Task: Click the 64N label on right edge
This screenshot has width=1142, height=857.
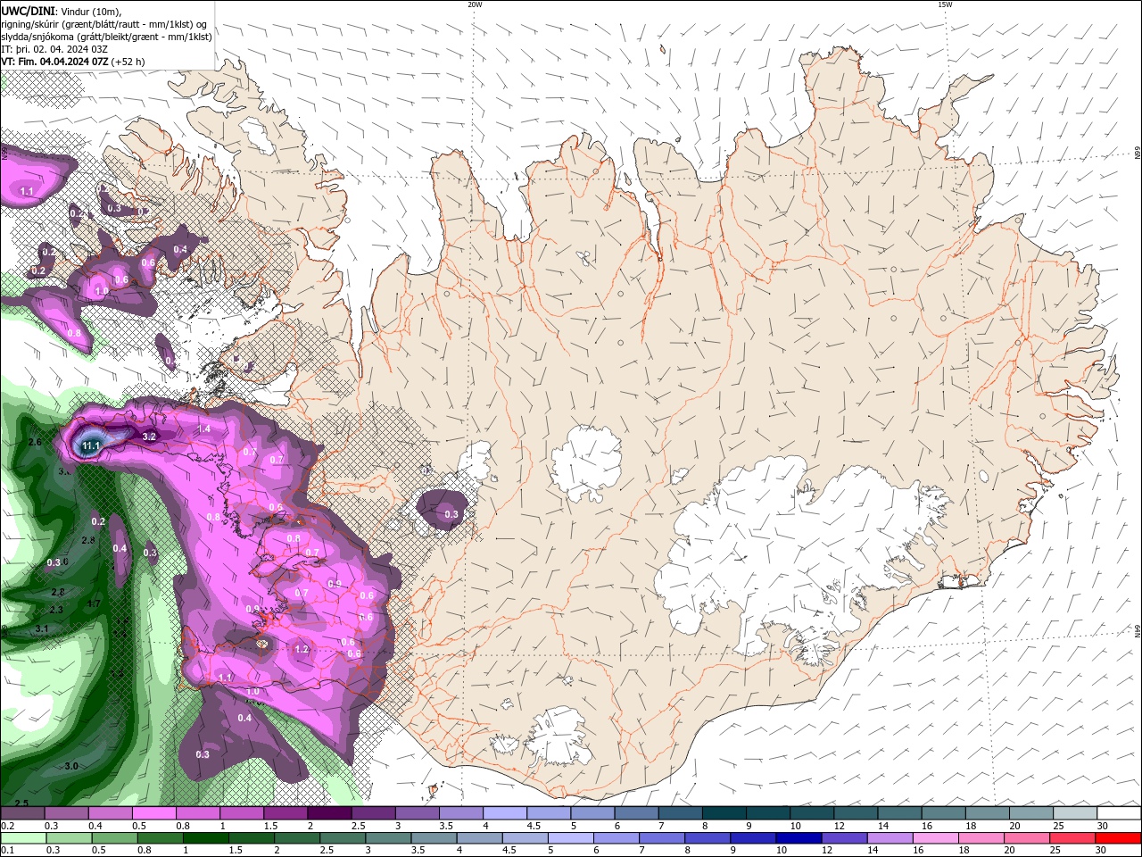Action: point(1138,631)
